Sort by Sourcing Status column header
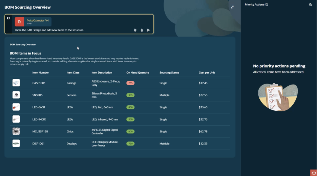Image resolution: width=317 pixels, height=176 pixels. pyautogui.click(x=169, y=72)
